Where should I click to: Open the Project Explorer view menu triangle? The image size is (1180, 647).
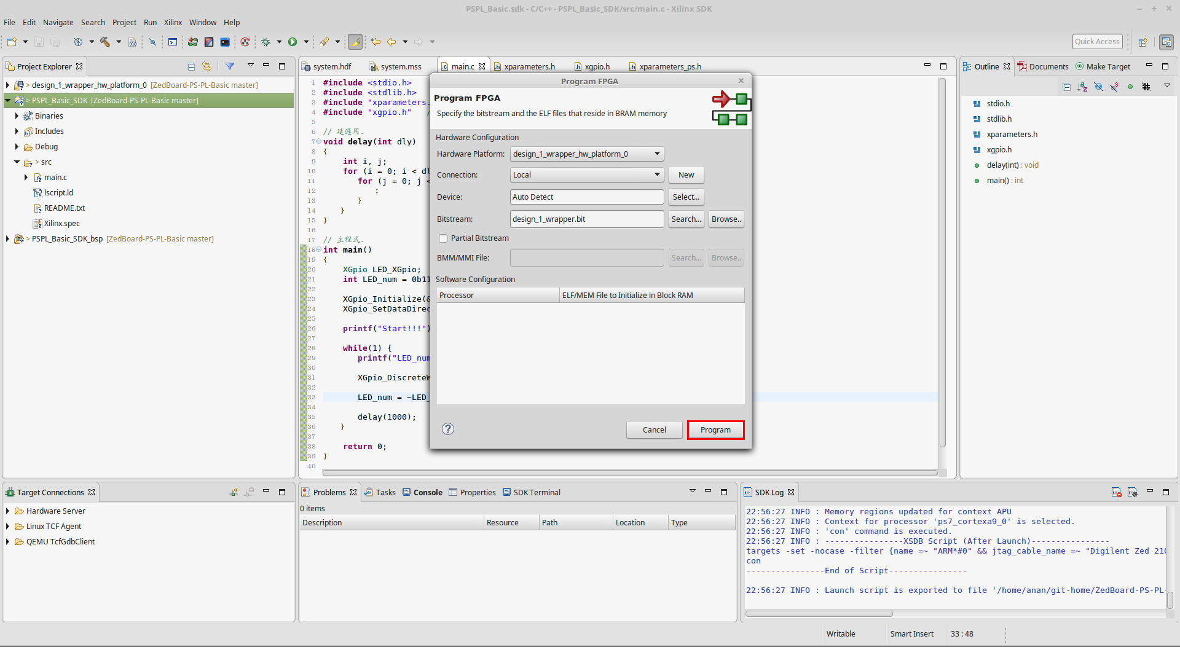(250, 65)
